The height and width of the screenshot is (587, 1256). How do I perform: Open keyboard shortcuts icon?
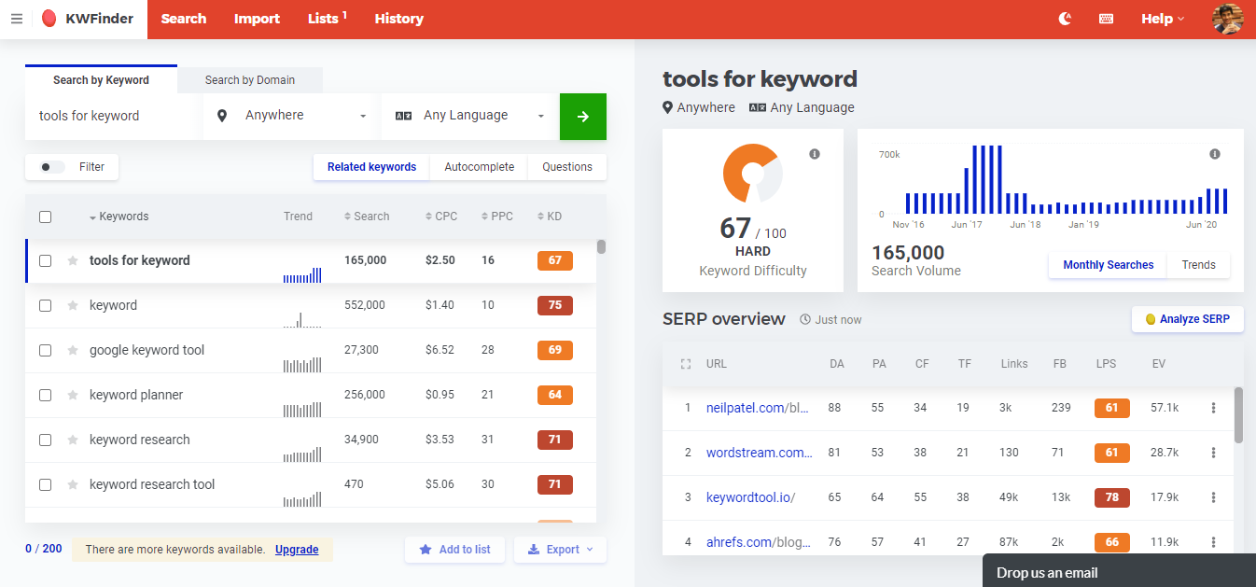pos(1106,19)
